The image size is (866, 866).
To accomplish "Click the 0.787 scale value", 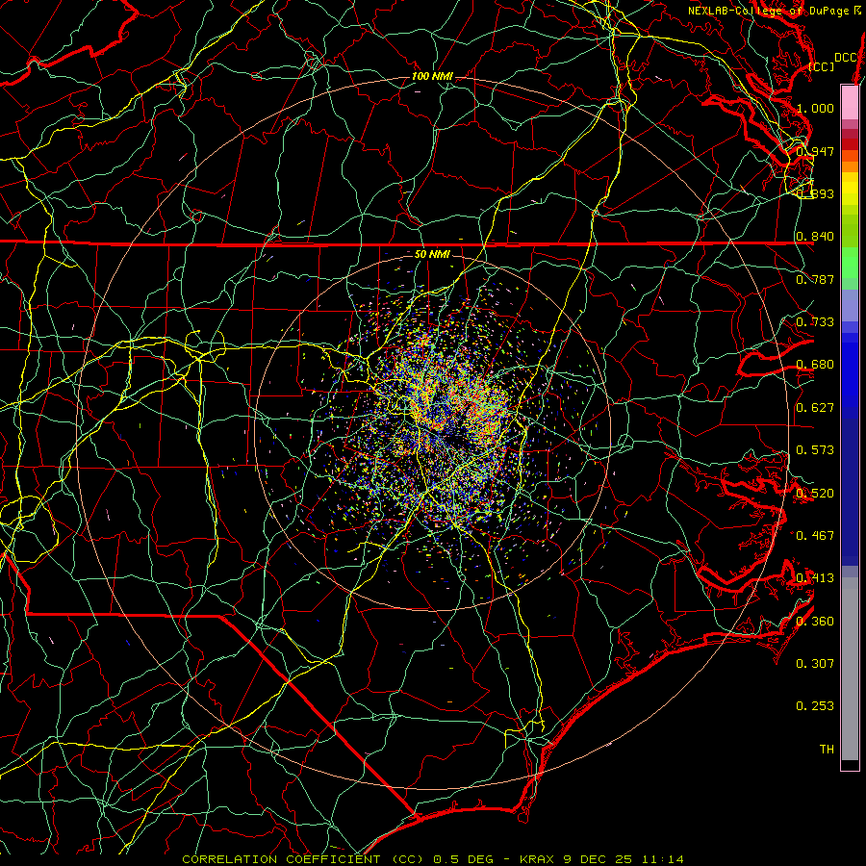I will click(816, 279).
